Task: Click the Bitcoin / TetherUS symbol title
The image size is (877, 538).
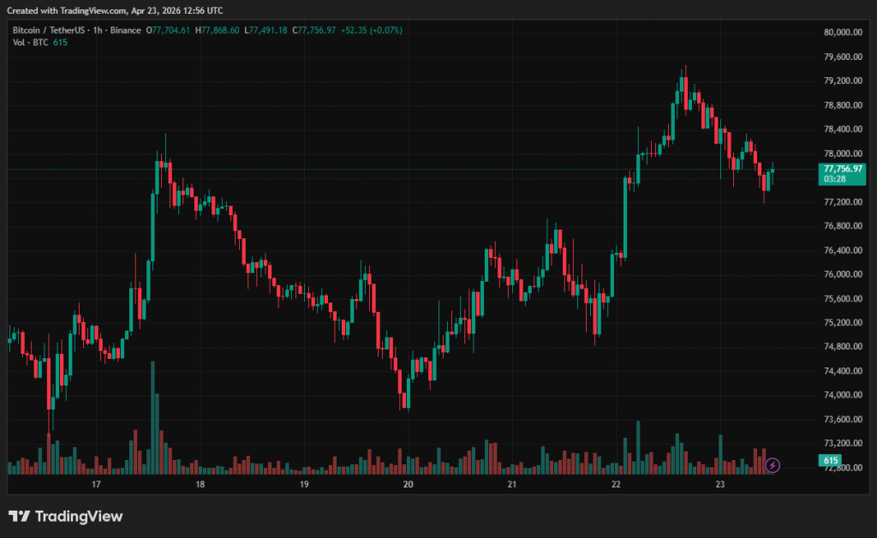Action: (53, 30)
